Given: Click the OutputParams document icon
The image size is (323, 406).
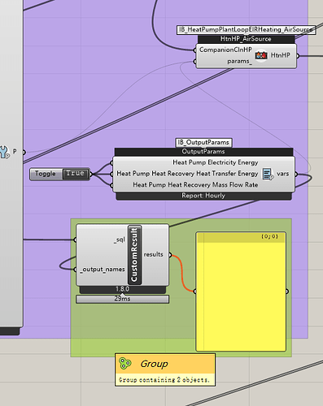Looking at the screenshot, I should click(x=268, y=174).
